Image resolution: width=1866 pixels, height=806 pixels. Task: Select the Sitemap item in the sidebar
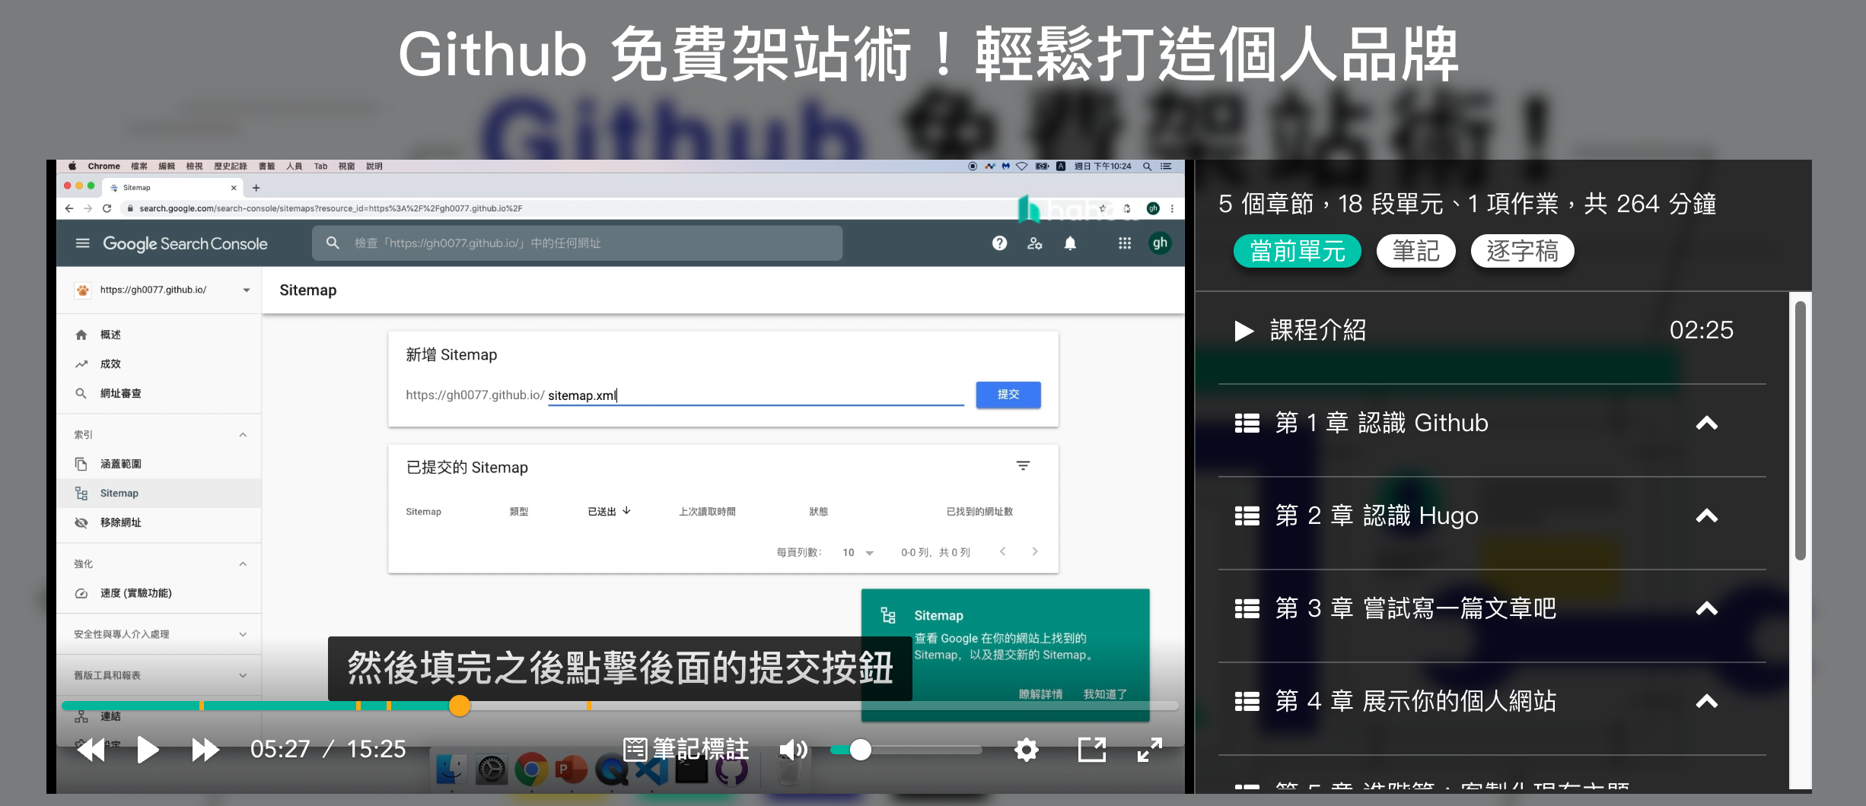click(119, 493)
